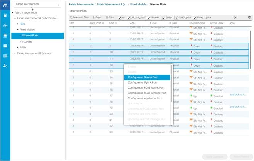
Task: Collapse the Fabric Interconnects tree root
Action: point(12,12)
